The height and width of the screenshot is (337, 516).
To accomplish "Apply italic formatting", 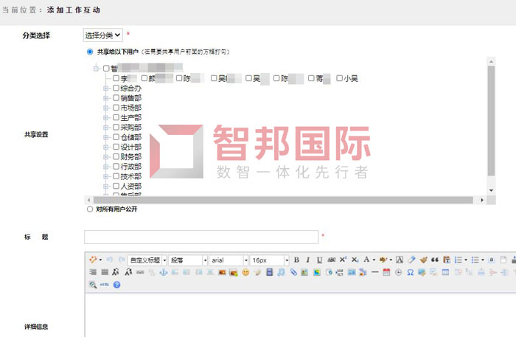I will click(x=308, y=260).
